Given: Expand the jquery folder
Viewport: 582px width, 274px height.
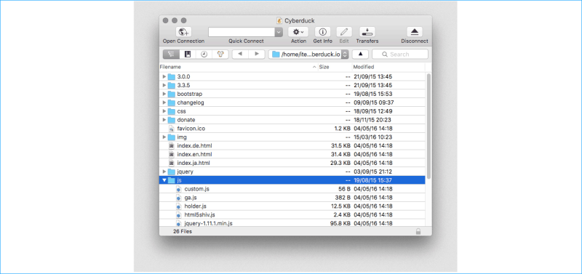Looking at the screenshot, I should (x=164, y=172).
